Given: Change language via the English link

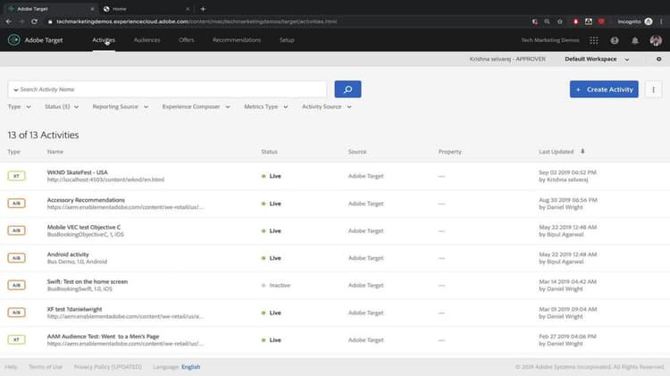Looking at the screenshot, I should click(190, 366).
